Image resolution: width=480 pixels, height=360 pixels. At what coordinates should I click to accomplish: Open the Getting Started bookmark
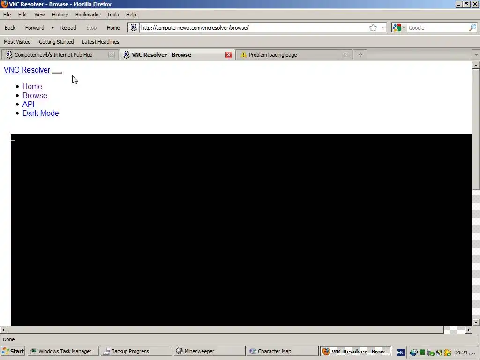[56, 42]
